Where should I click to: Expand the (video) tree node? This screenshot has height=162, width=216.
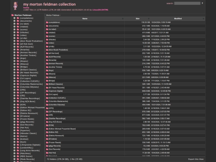coord(14,35)
